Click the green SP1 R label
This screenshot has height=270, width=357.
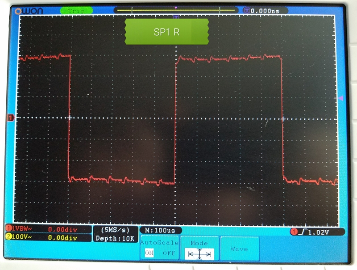(166, 32)
